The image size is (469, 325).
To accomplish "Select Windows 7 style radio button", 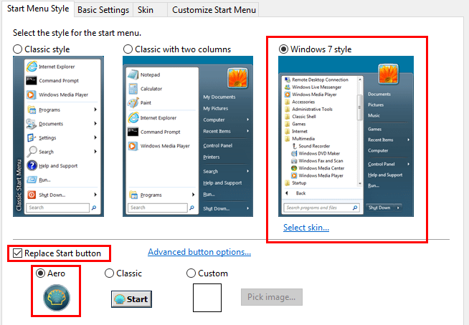I will tap(283, 49).
